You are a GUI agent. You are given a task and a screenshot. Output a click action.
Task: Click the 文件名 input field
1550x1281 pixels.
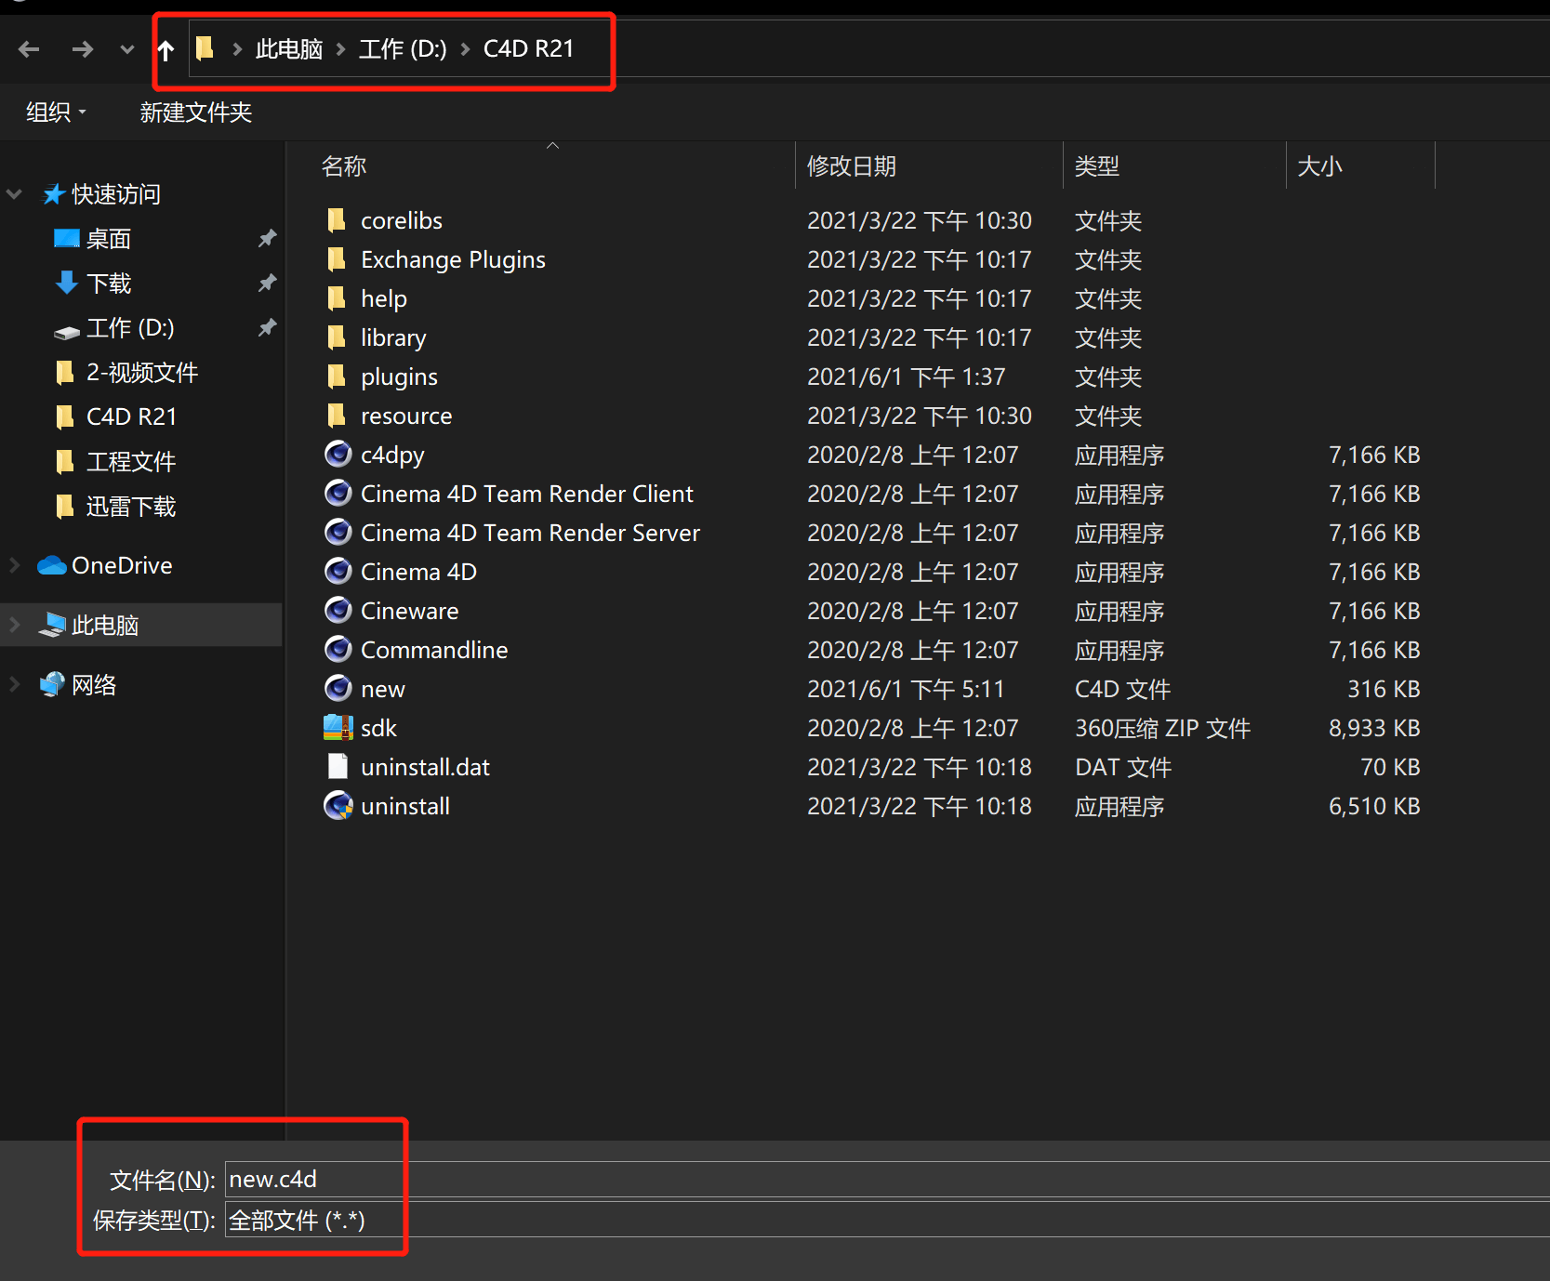pos(887,1179)
